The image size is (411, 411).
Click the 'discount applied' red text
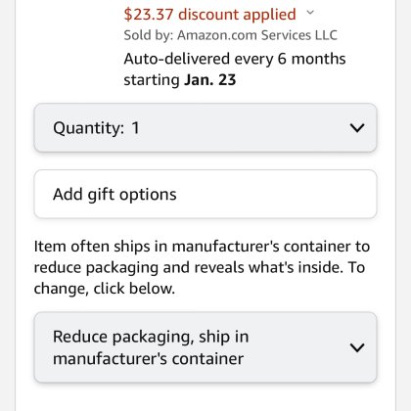point(237,15)
